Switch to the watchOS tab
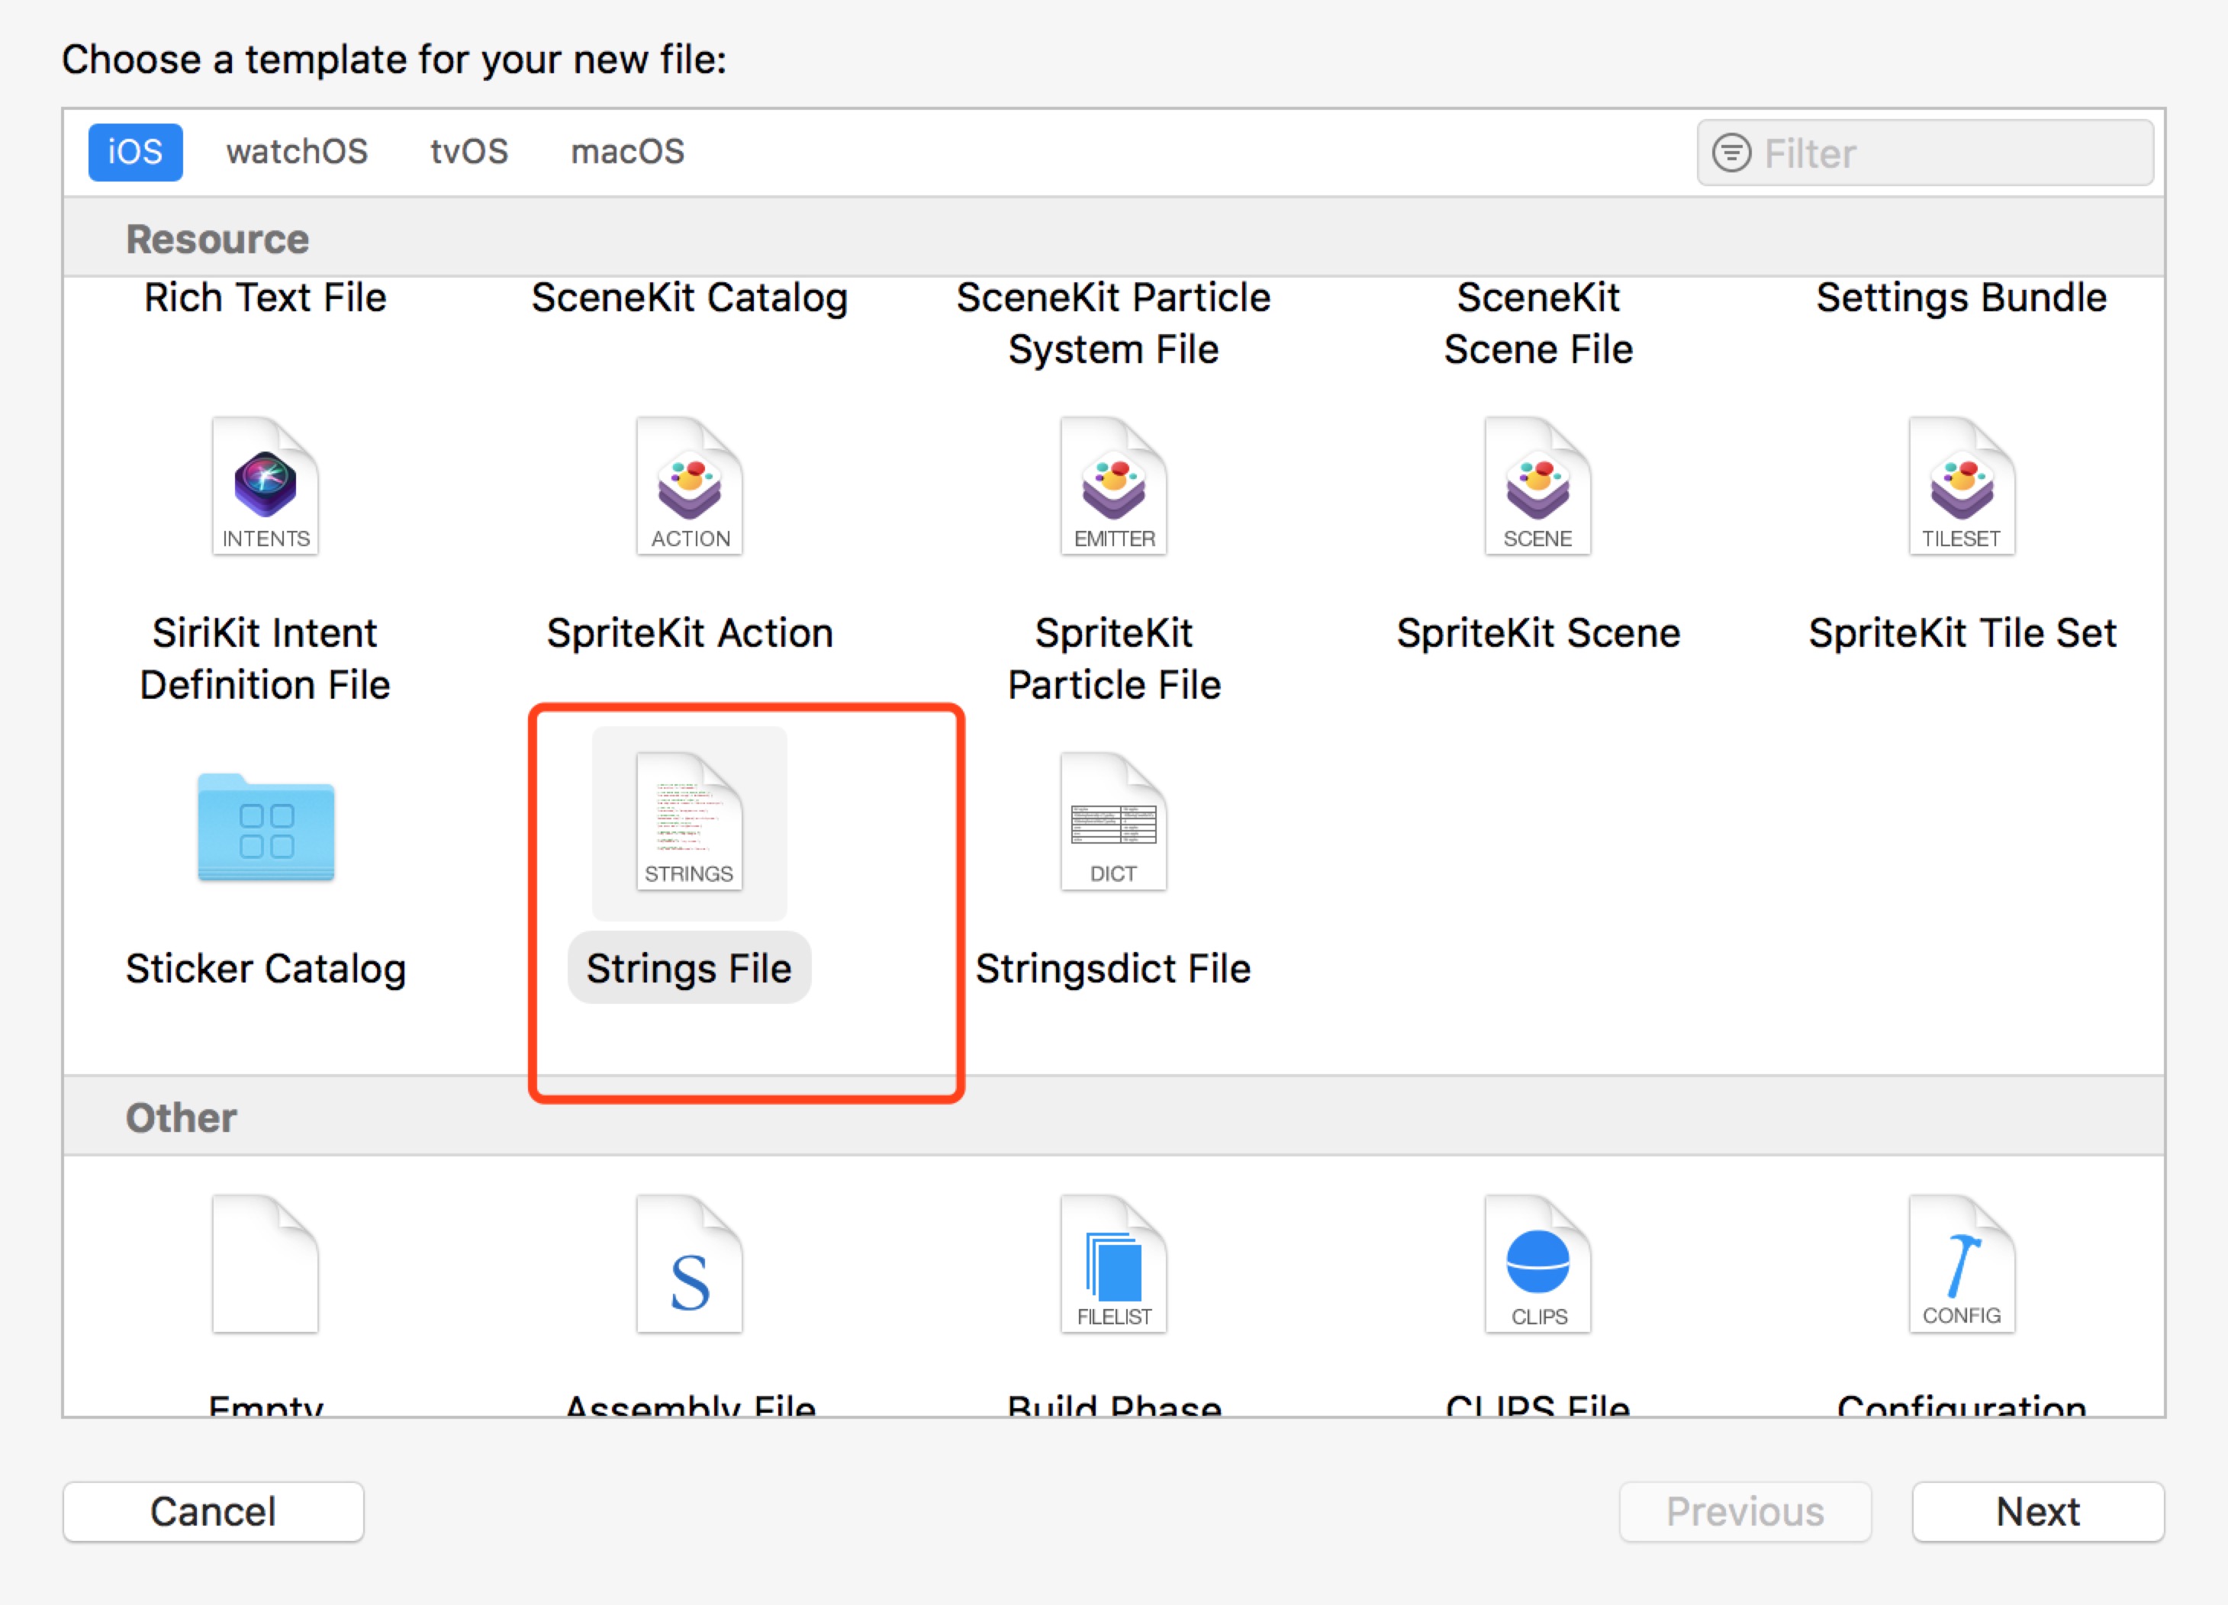The height and width of the screenshot is (1605, 2228). pos(297,153)
